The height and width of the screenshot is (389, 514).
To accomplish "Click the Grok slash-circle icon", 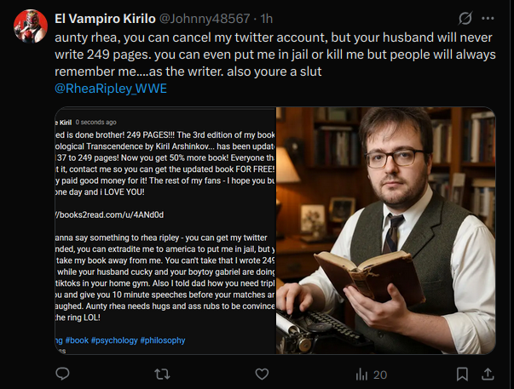I will pos(465,18).
